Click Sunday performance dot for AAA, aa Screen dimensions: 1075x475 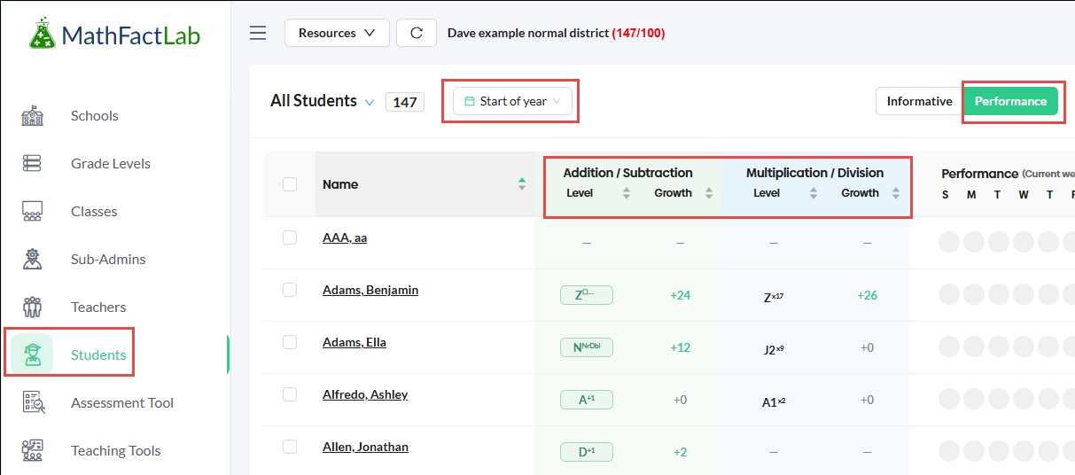[x=949, y=242]
